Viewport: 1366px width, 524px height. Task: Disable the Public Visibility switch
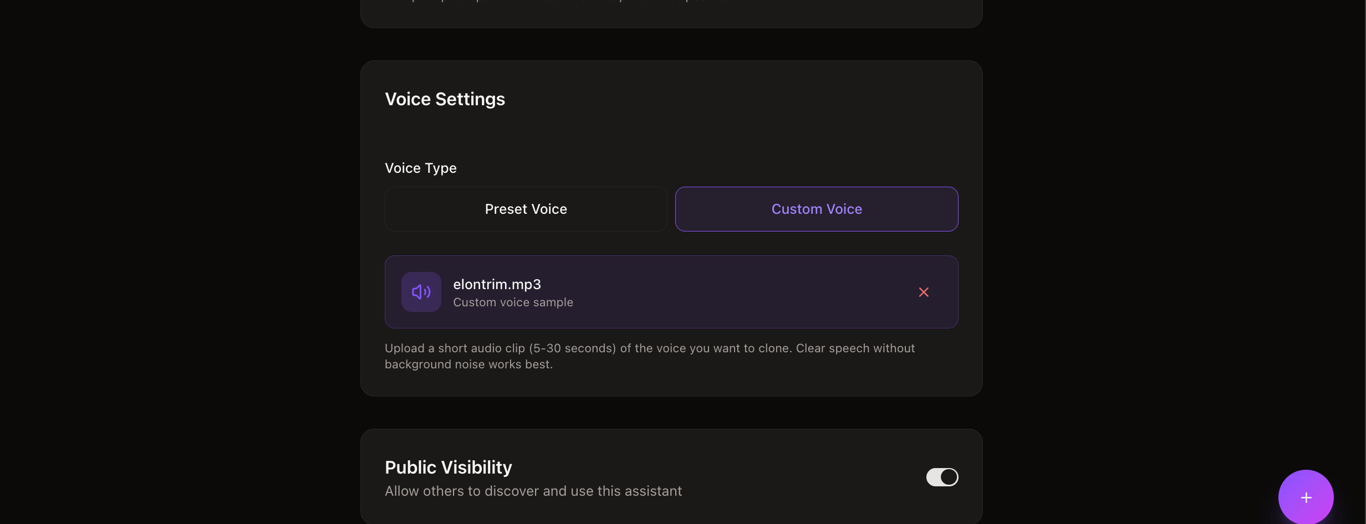942,477
